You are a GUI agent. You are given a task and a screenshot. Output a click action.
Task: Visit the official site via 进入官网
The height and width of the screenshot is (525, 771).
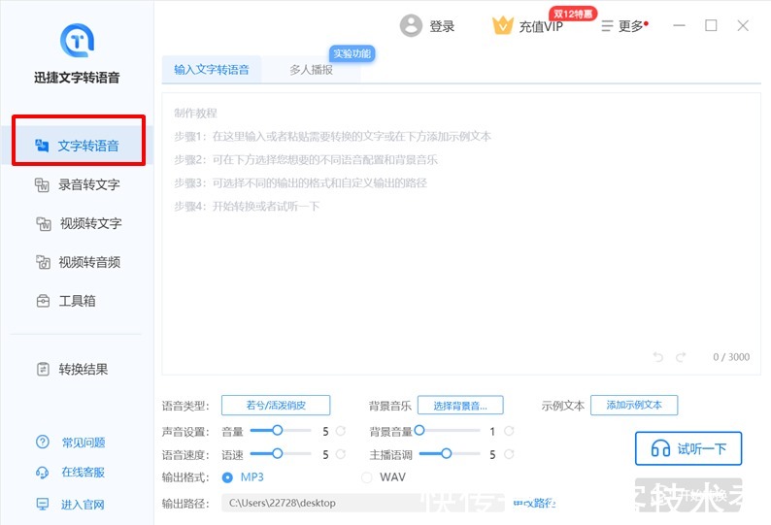tap(70, 505)
